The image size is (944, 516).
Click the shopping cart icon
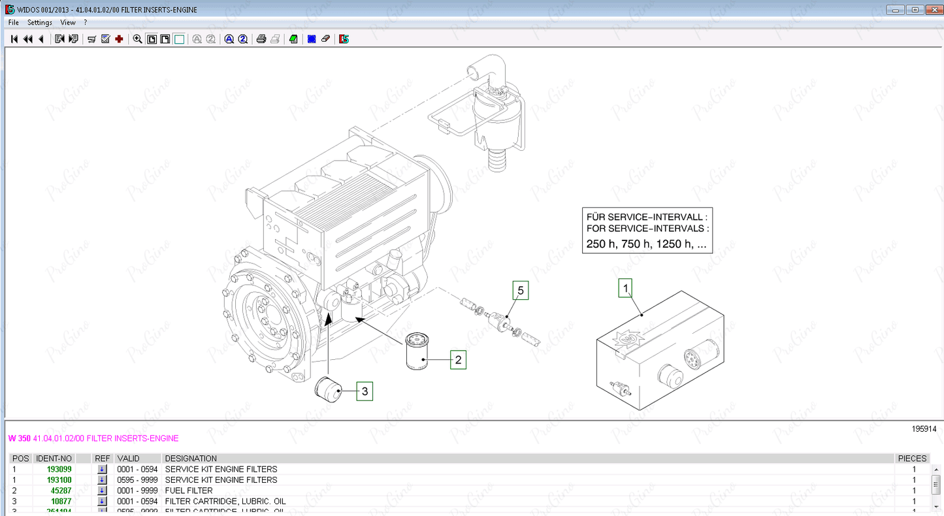coord(91,39)
